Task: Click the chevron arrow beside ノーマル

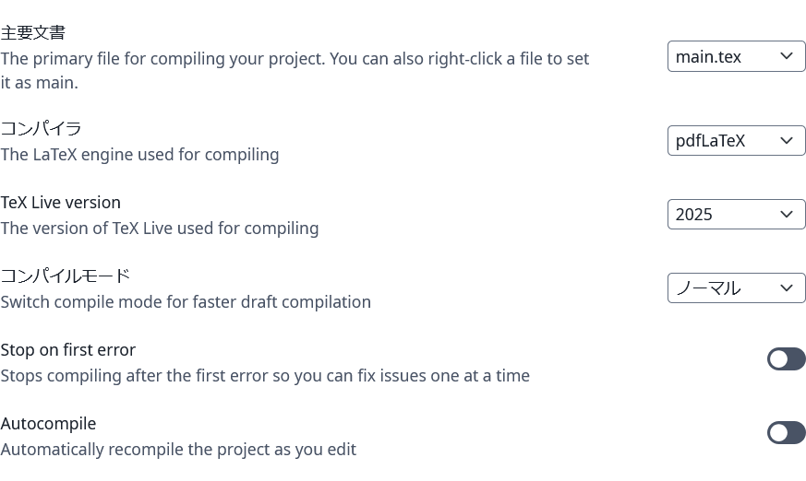Action: [x=787, y=288]
